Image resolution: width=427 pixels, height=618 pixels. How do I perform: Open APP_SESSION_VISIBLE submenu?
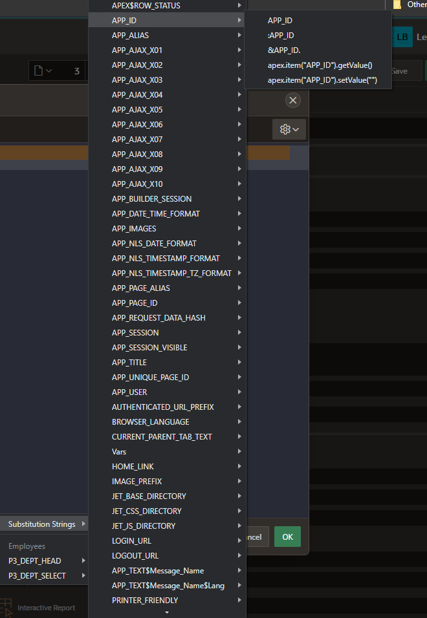point(167,348)
